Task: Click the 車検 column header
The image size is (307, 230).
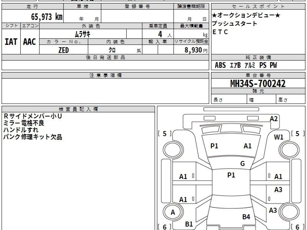Action: click(82, 7)
